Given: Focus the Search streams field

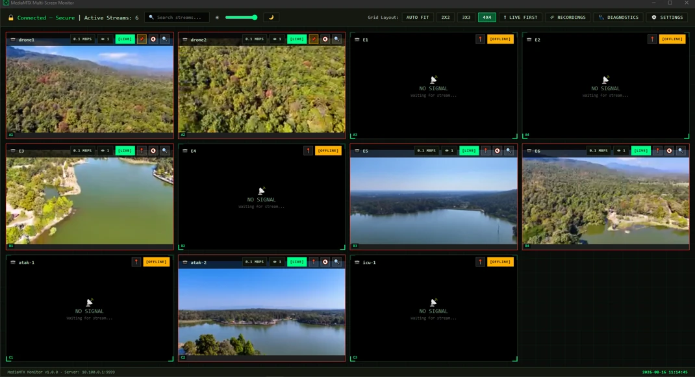Looking at the screenshot, I should pyautogui.click(x=177, y=18).
